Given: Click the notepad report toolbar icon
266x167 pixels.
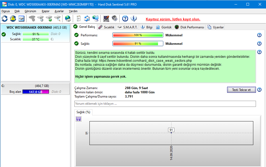Looking at the screenshot, I should [x=79, y=19].
